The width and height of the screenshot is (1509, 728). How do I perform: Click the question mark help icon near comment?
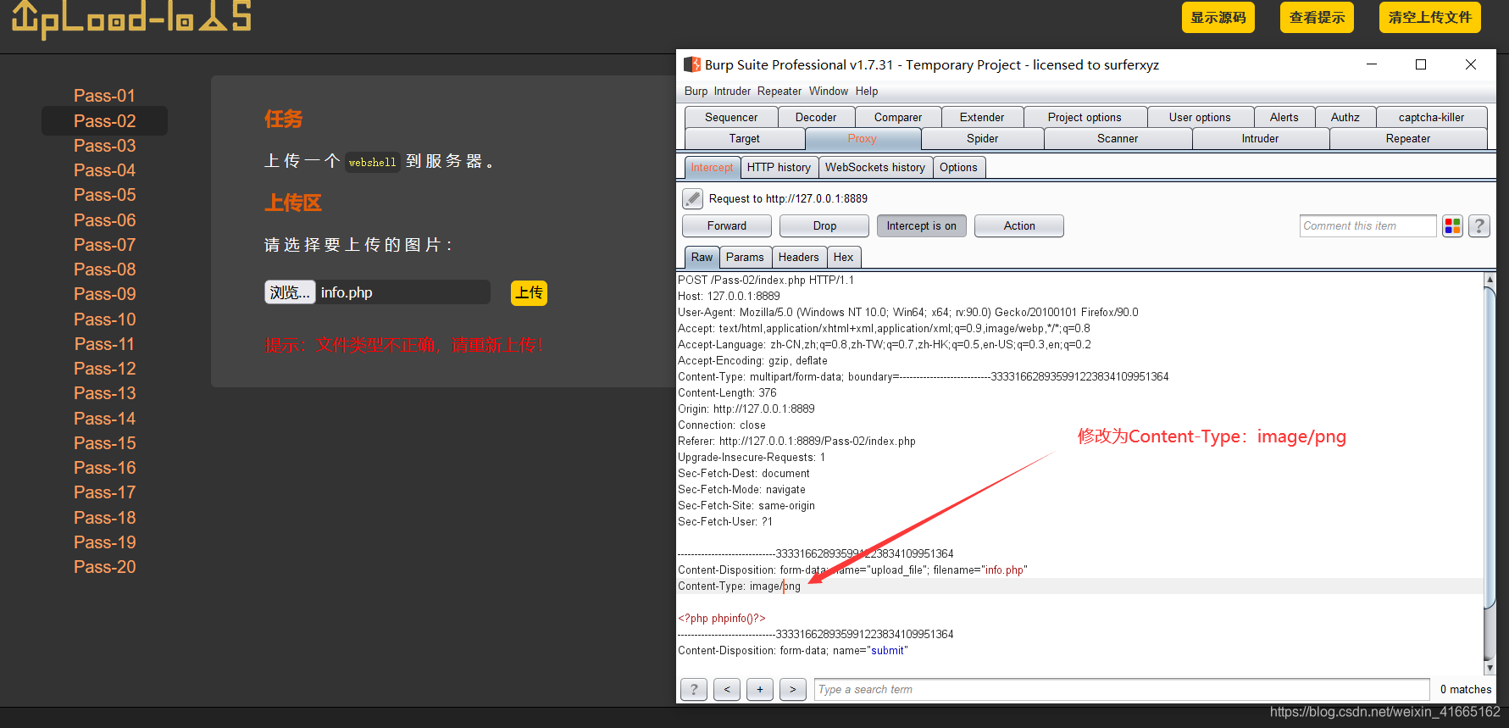(1479, 226)
